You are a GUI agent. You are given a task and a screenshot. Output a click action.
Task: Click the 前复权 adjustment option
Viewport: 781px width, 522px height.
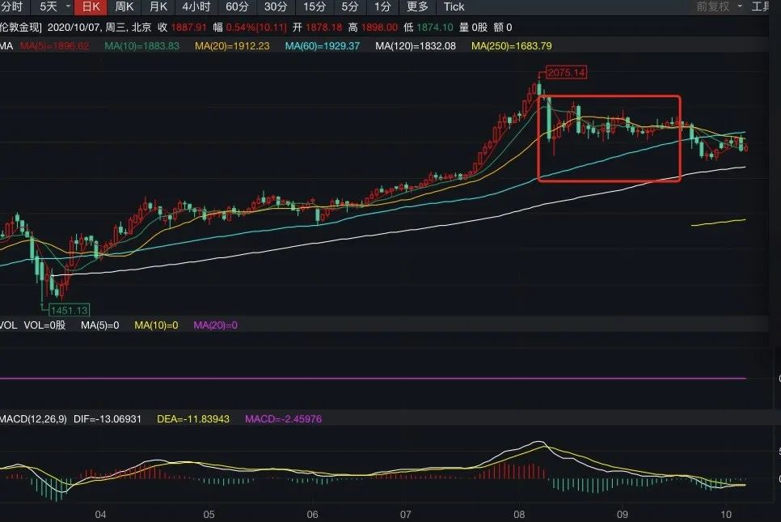(x=713, y=6)
